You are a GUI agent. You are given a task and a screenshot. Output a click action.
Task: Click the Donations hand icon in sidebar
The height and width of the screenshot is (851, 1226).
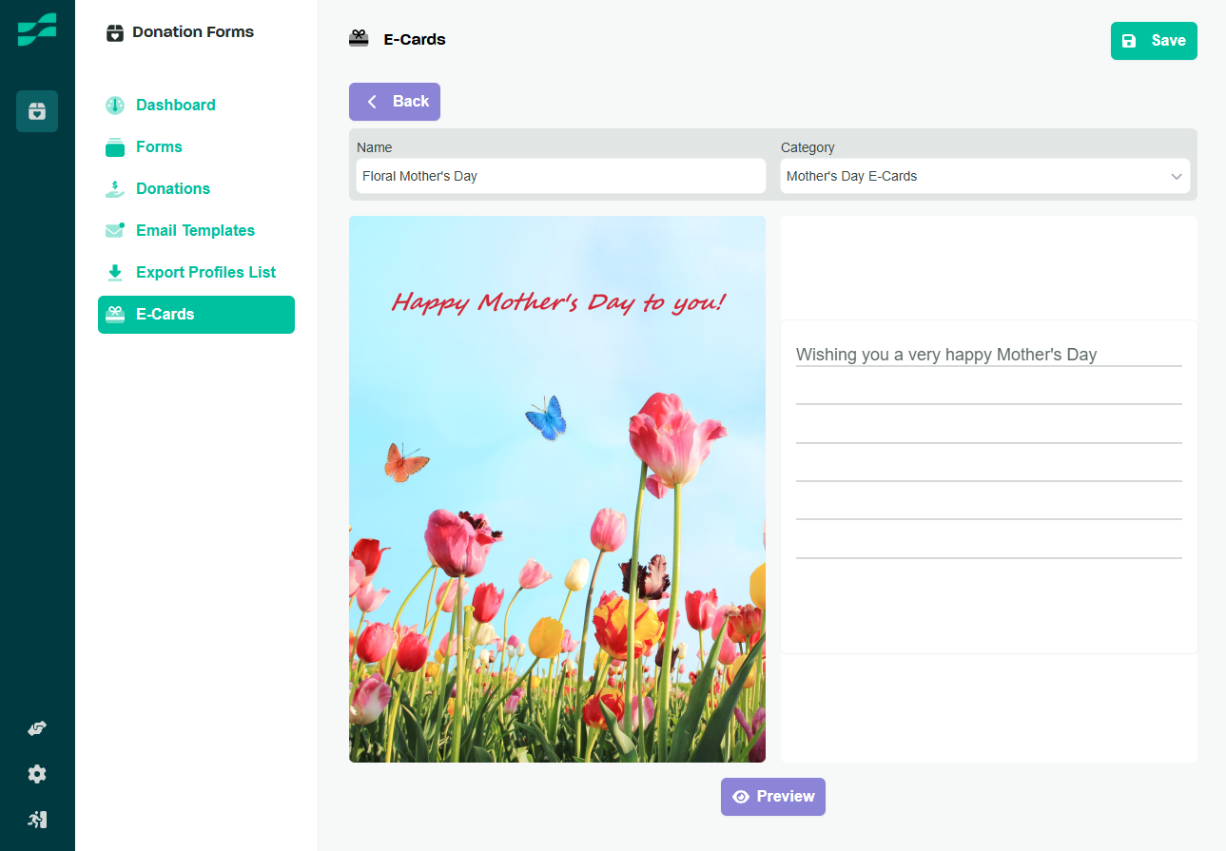115,189
